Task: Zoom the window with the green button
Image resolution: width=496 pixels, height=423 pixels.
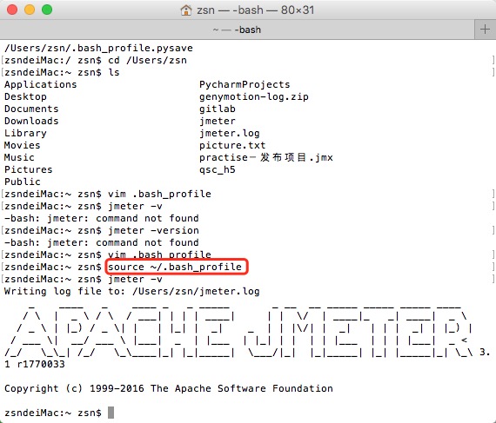Action: click(47, 10)
